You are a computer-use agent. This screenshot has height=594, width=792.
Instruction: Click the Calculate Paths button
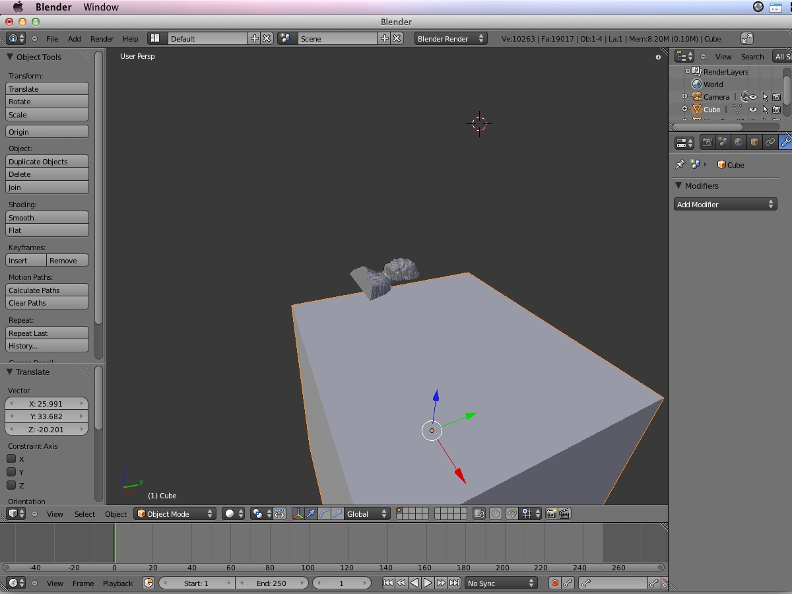(x=47, y=290)
